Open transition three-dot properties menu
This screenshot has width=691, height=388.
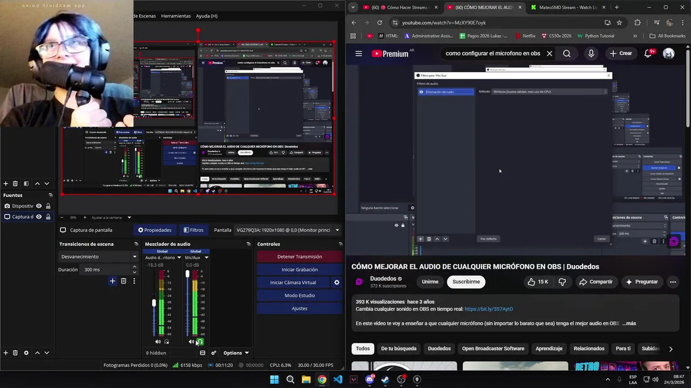[x=134, y=281]
